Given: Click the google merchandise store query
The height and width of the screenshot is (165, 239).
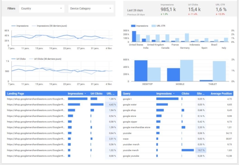Looking at the screenshot, I should pos(136,127).
